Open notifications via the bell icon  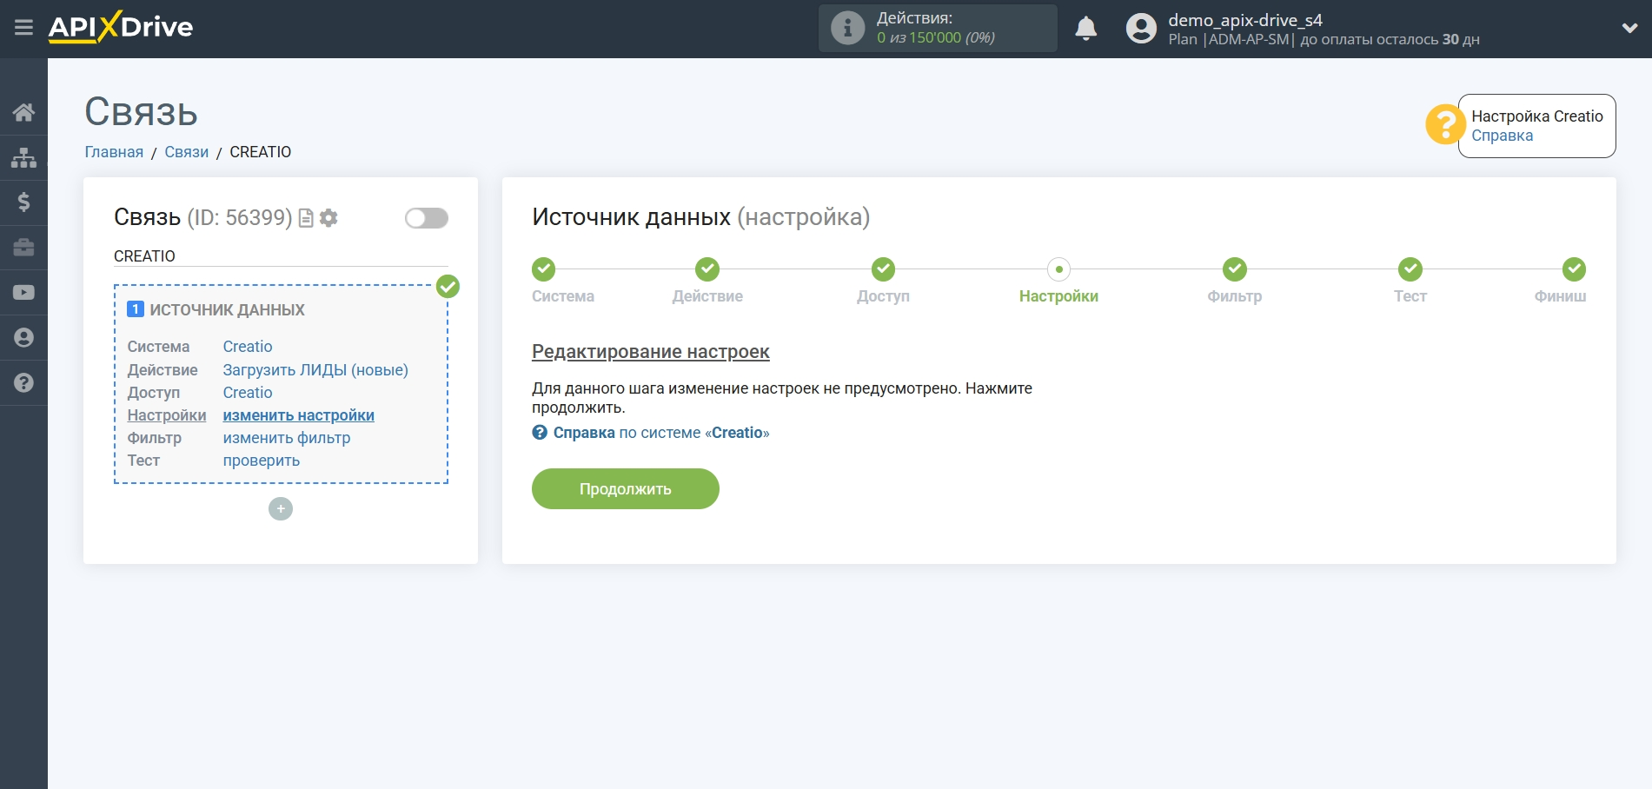coord(1086,29)
